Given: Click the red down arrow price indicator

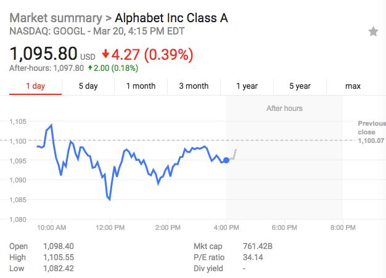Looking at the screenshot, I should click(x=105, y=54).
